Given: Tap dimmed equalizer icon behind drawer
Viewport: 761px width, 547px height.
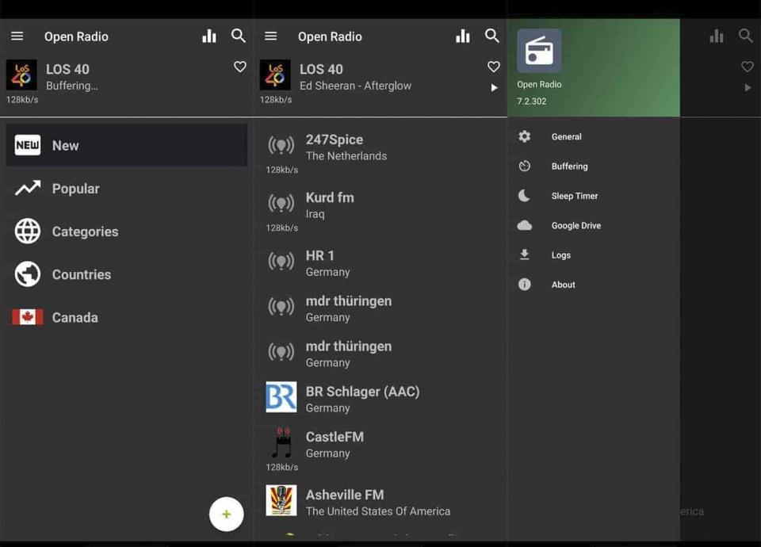Looking at the screenshot, I should (717, 36).
